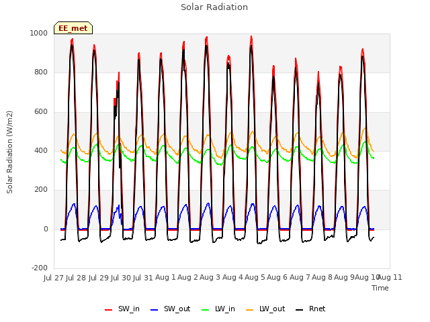The image size is (430, 322).
Task: Click the 400 y-axis tick label
Action: coord(41,150)
